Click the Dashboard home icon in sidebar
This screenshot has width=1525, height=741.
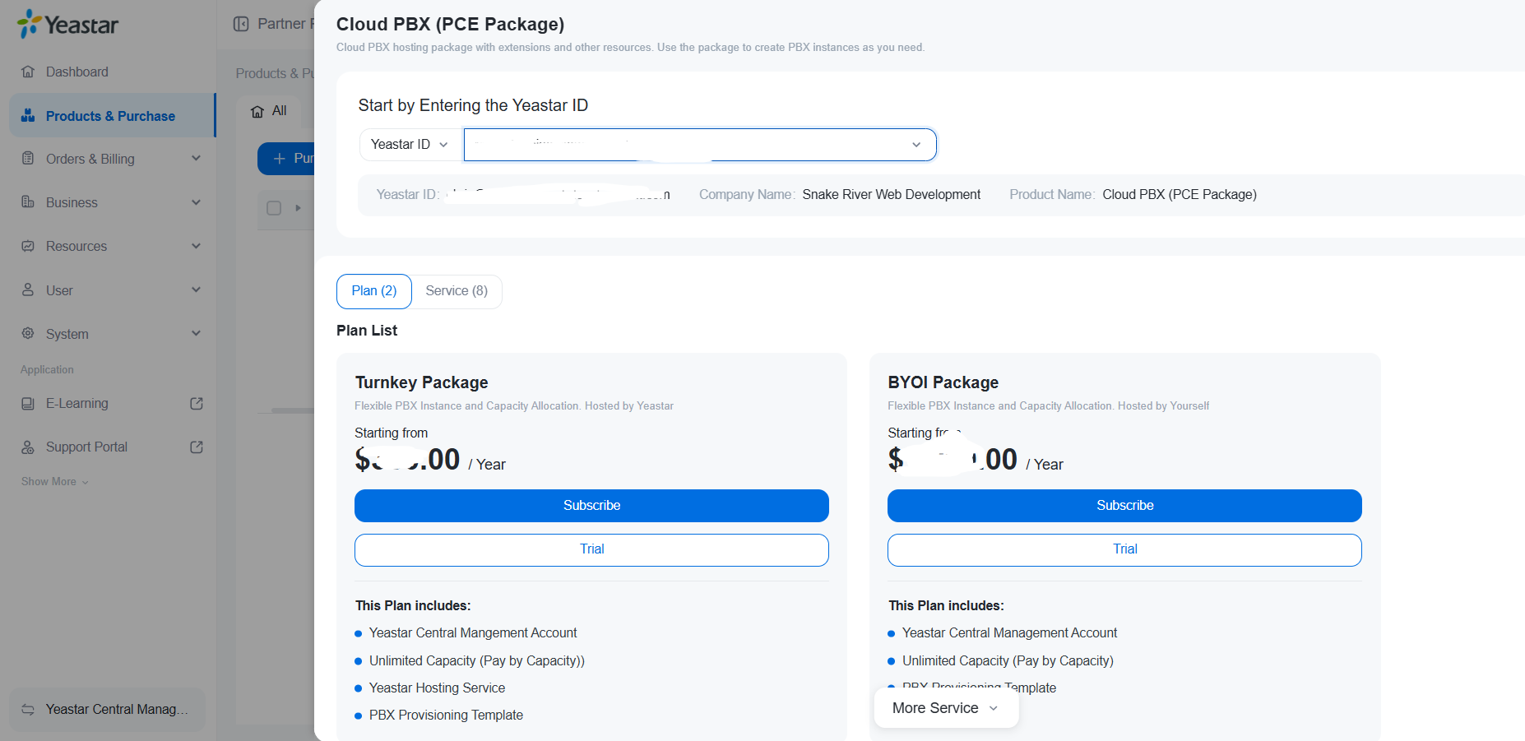pyautogui.click(x=28, y=72)
